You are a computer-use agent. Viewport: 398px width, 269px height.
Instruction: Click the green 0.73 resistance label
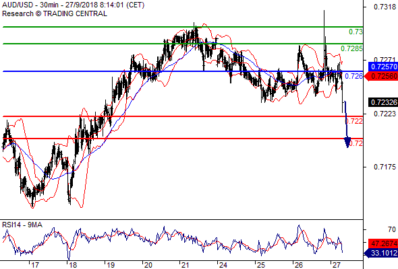[x=356, y=32]
